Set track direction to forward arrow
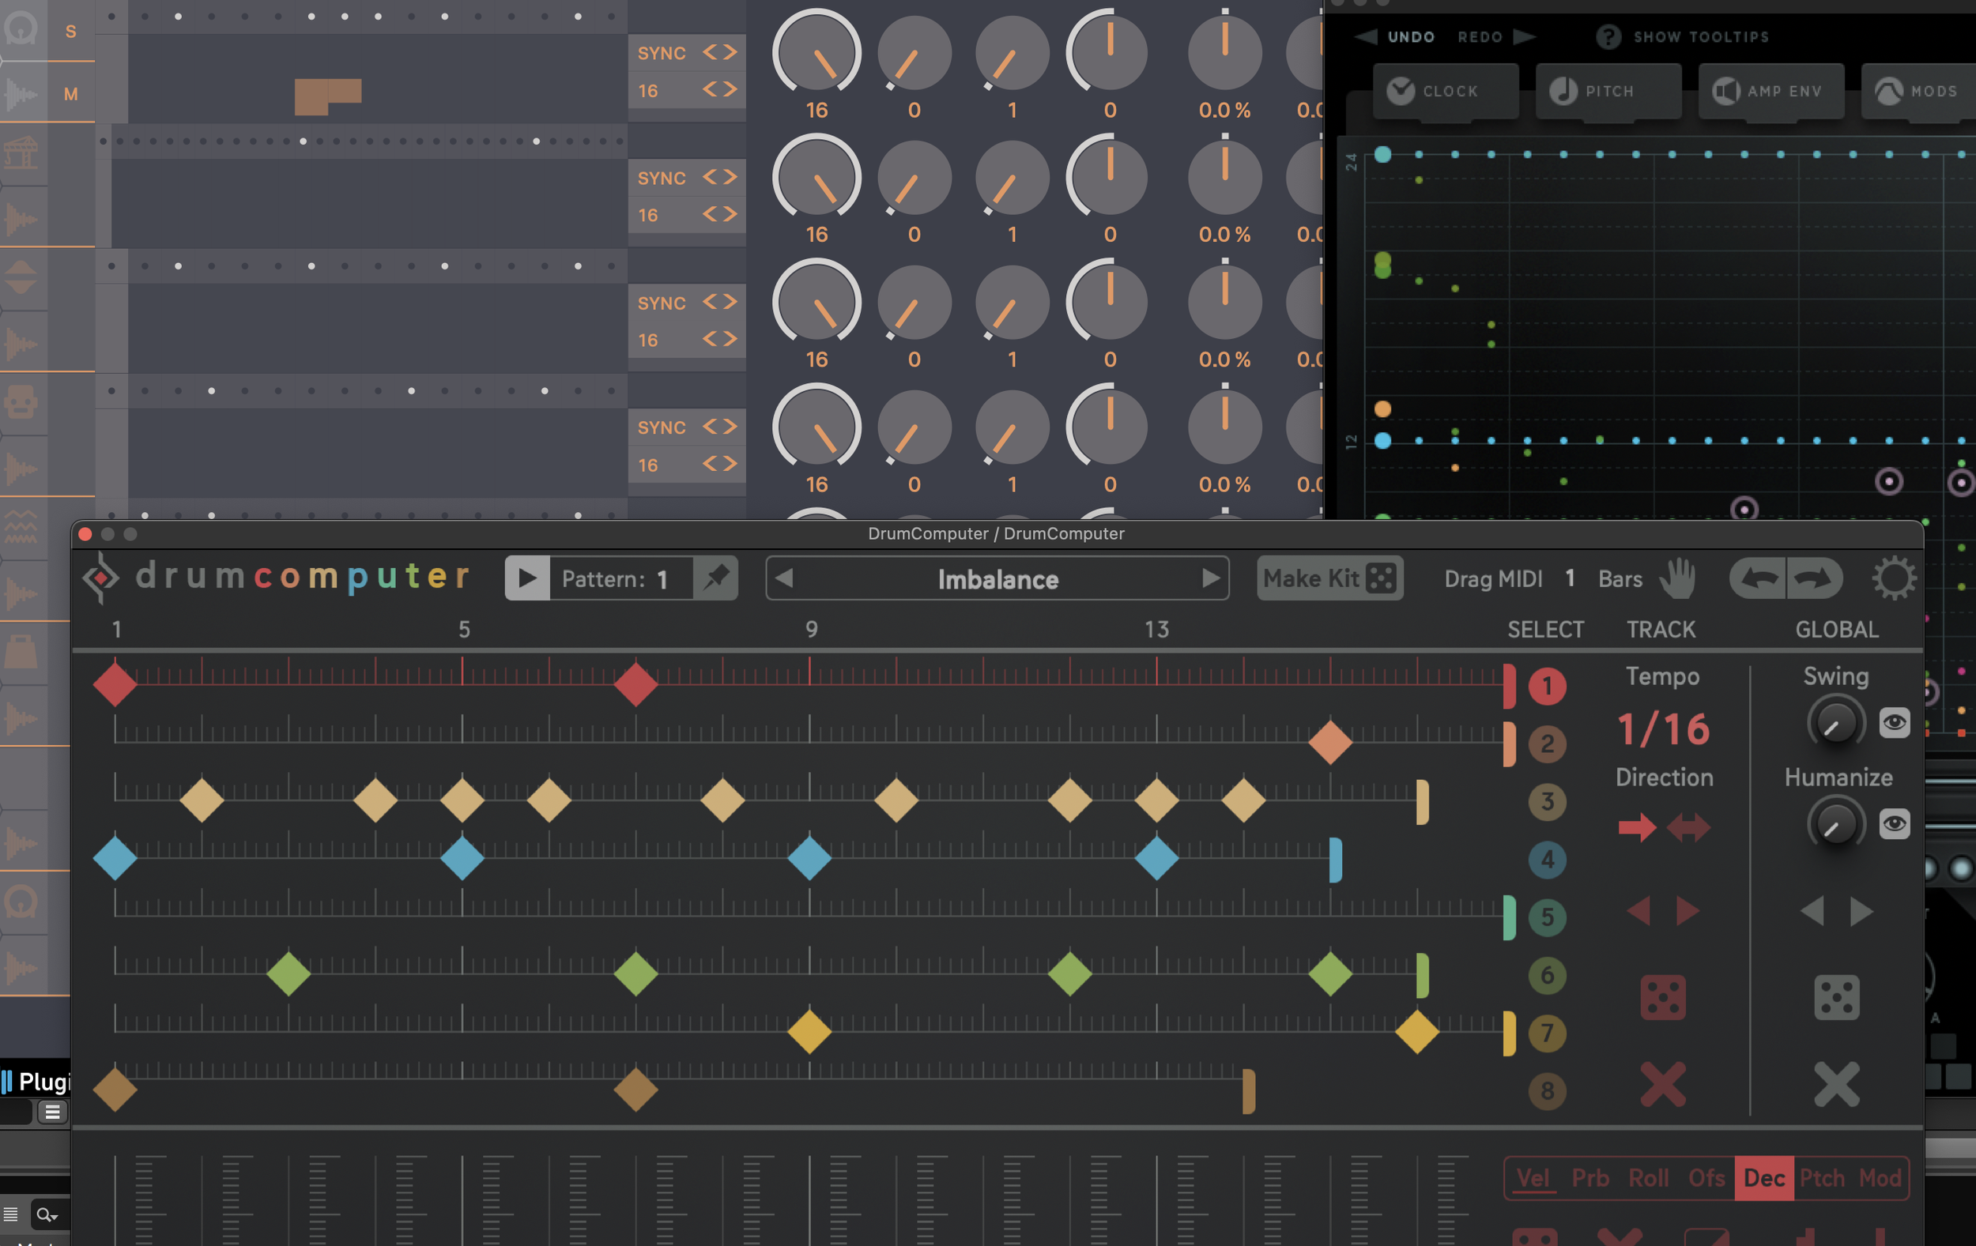The width and height of the screenshot is (1976, 1246). (x=1637, y=826)
